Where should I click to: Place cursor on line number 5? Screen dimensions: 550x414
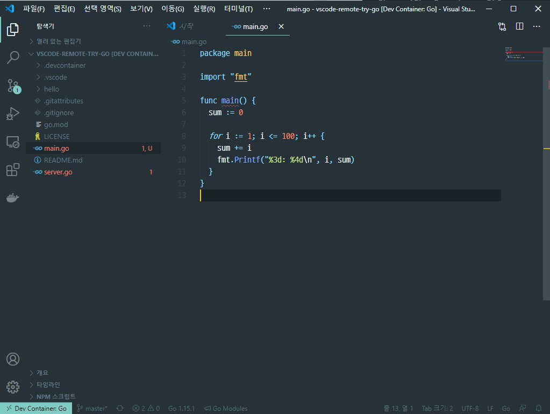[184, 101]
